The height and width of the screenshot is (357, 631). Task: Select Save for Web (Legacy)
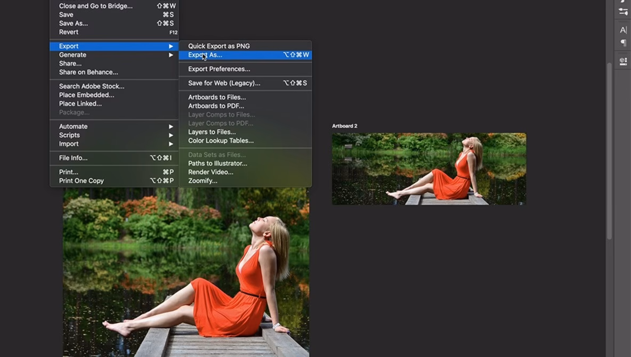click(x=224, y=83)
